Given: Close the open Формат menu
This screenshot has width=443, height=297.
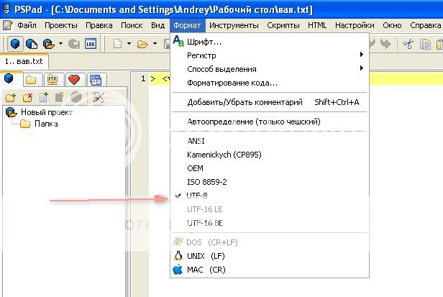Looking at the screenshot, I should point(187,25).
